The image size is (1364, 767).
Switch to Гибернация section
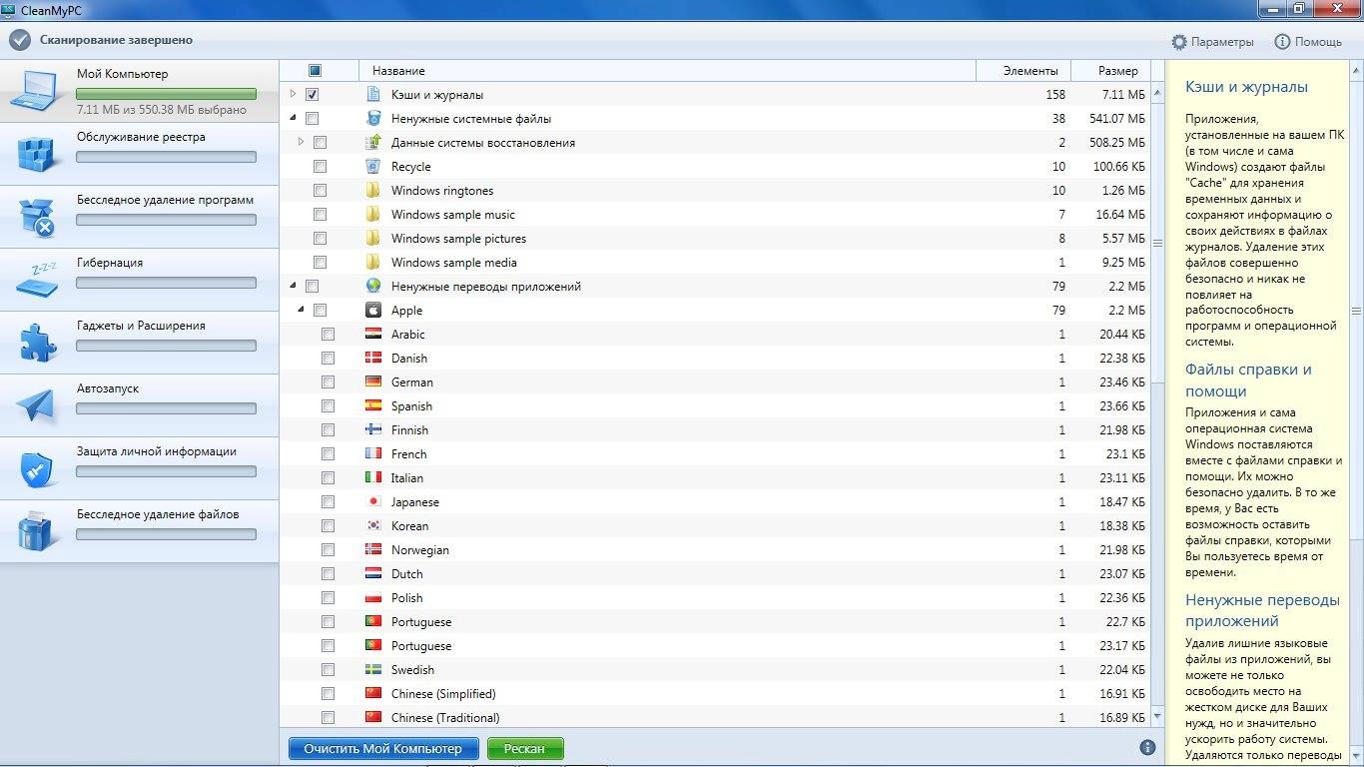(139, 280)
